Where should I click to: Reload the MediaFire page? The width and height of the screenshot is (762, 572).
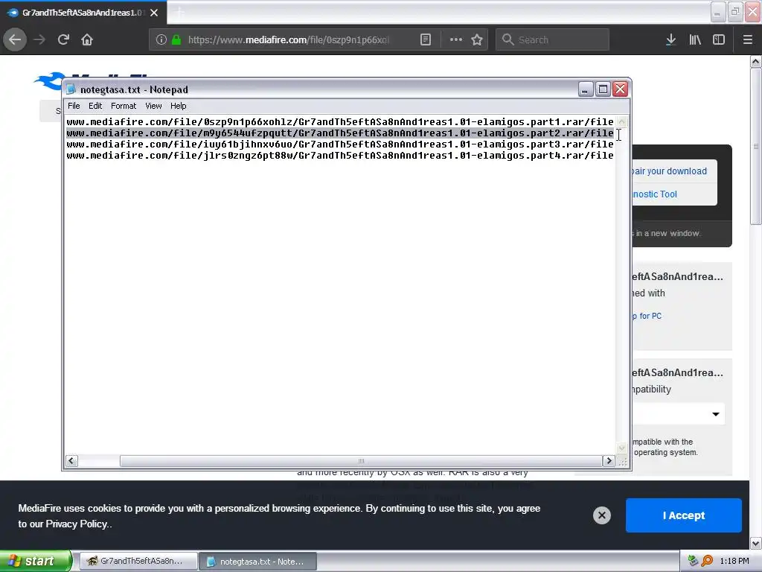63,39
